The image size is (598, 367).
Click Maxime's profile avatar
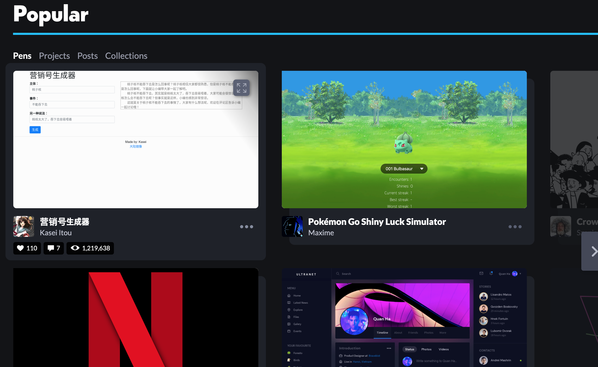click(x=292, y=226)
